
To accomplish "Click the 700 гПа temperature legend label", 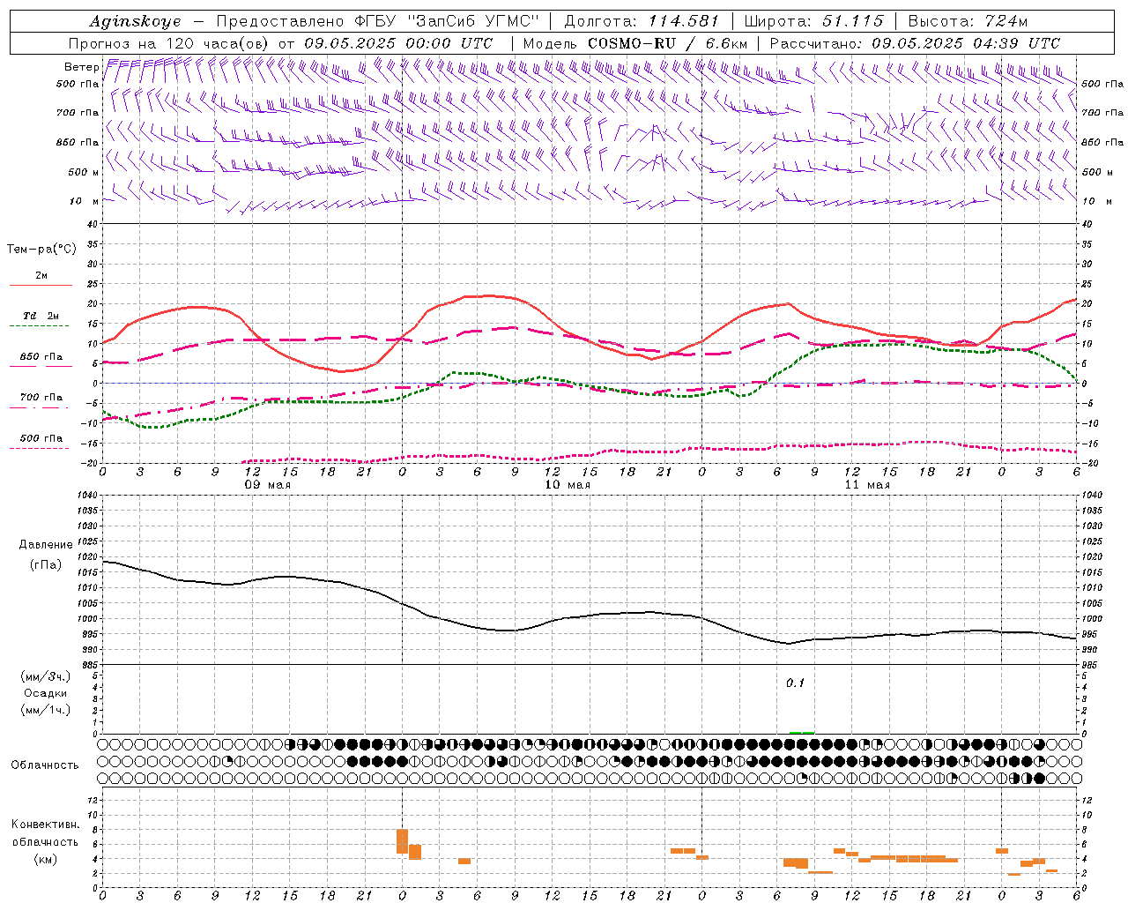I will [41, 398].
